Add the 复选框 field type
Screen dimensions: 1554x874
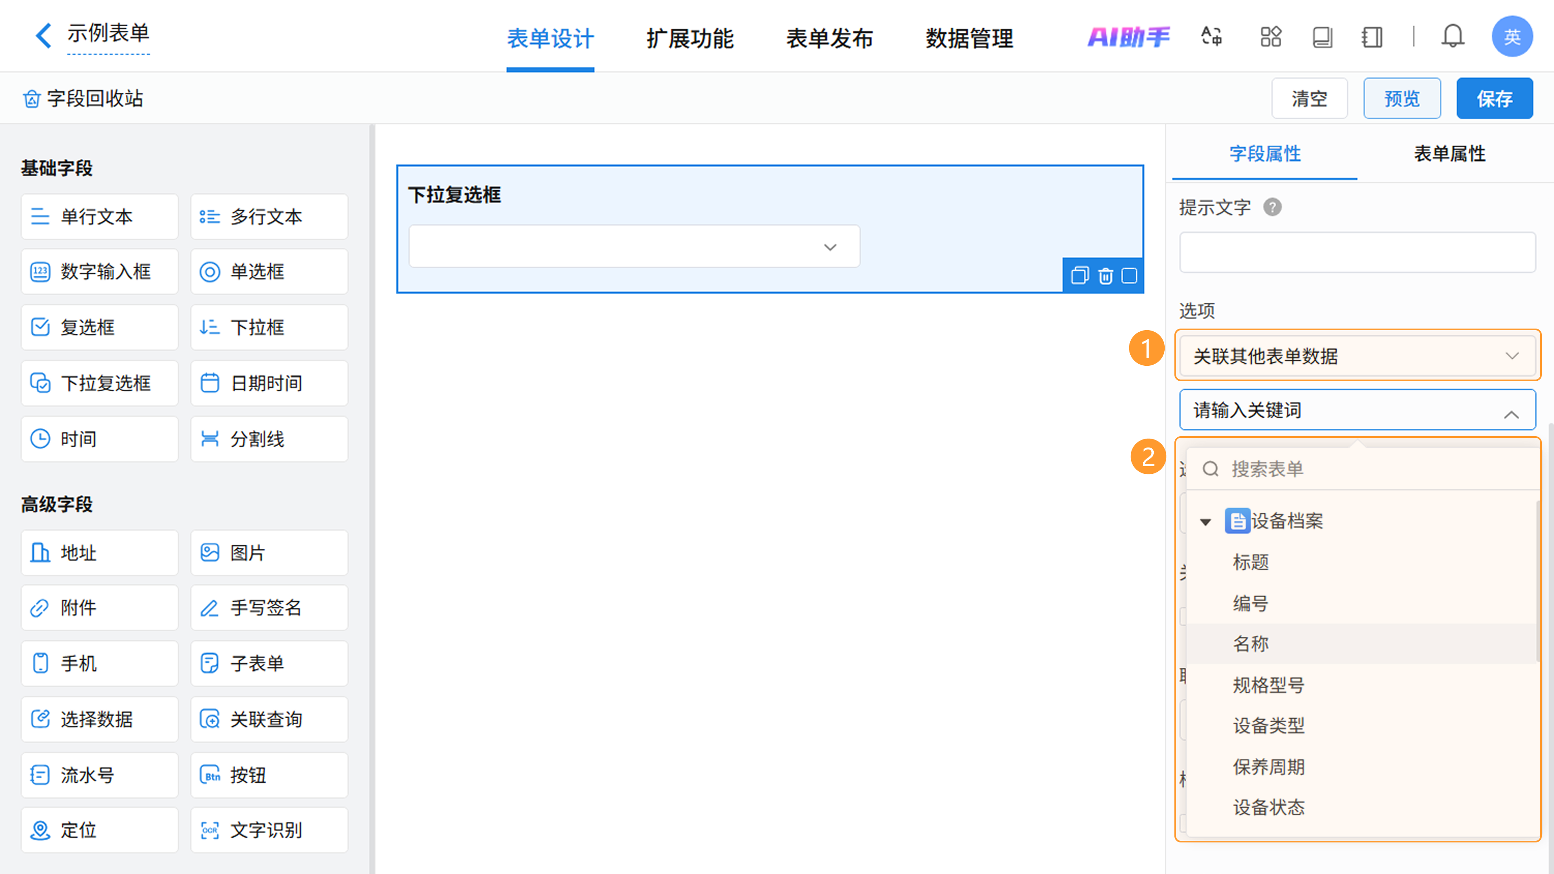point(100,327)
